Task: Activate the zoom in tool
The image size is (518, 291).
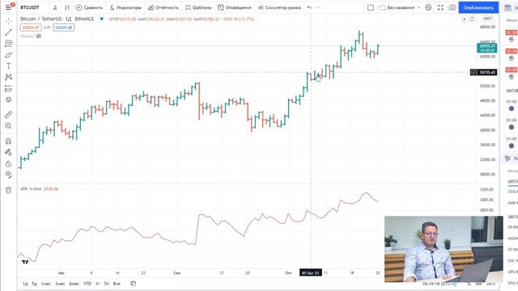Action: click(9, 126)
